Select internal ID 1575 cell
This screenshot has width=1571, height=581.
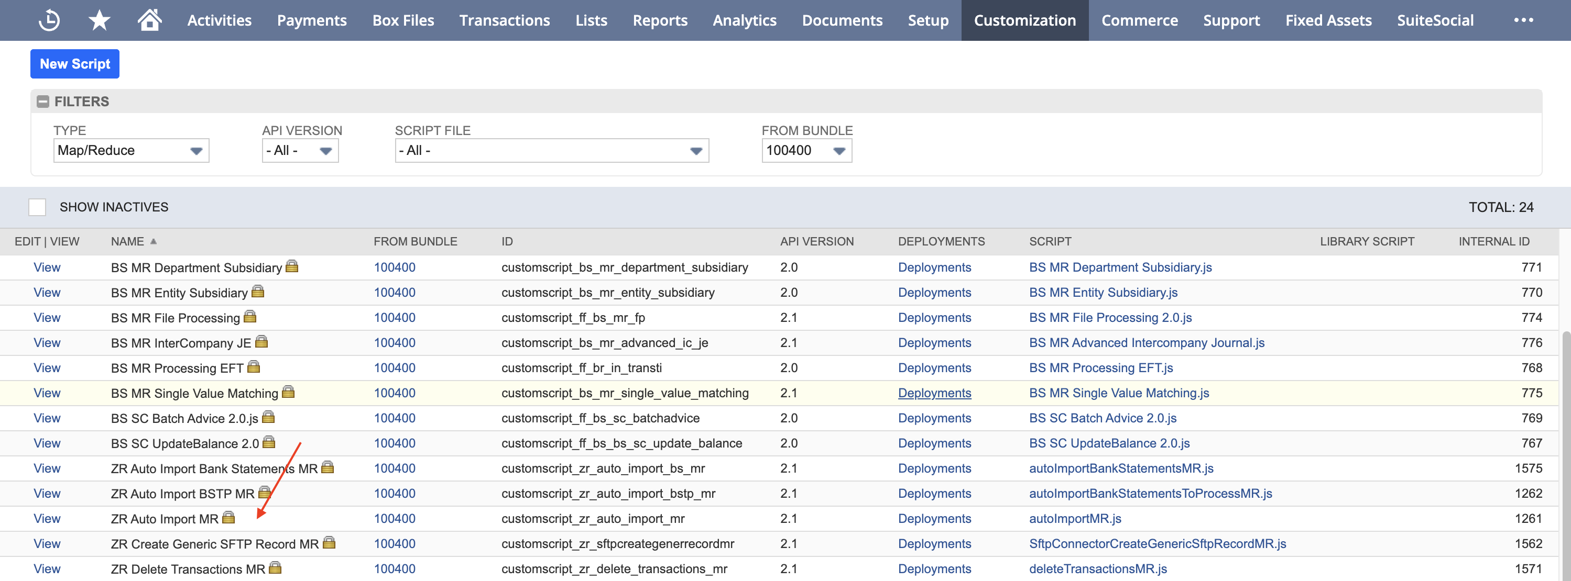pos(1529,468)
